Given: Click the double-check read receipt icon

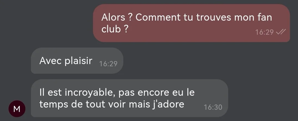Looking at the screenshot, I should click(281, 32).
